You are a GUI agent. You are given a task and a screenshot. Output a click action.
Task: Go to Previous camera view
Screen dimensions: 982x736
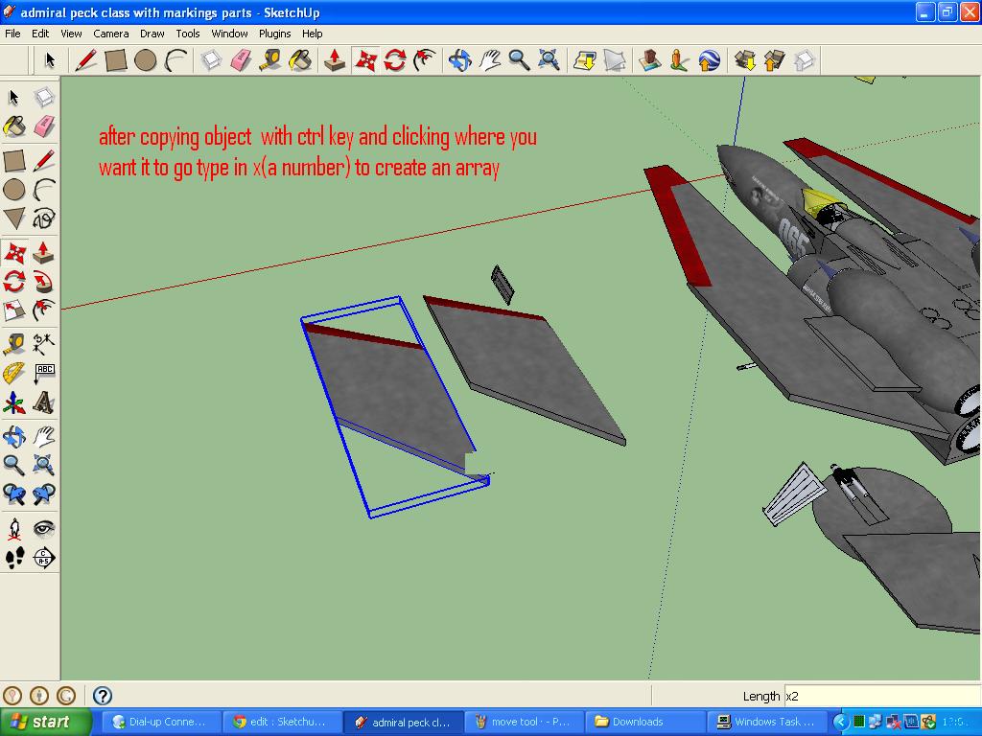[x=13, y=494]
